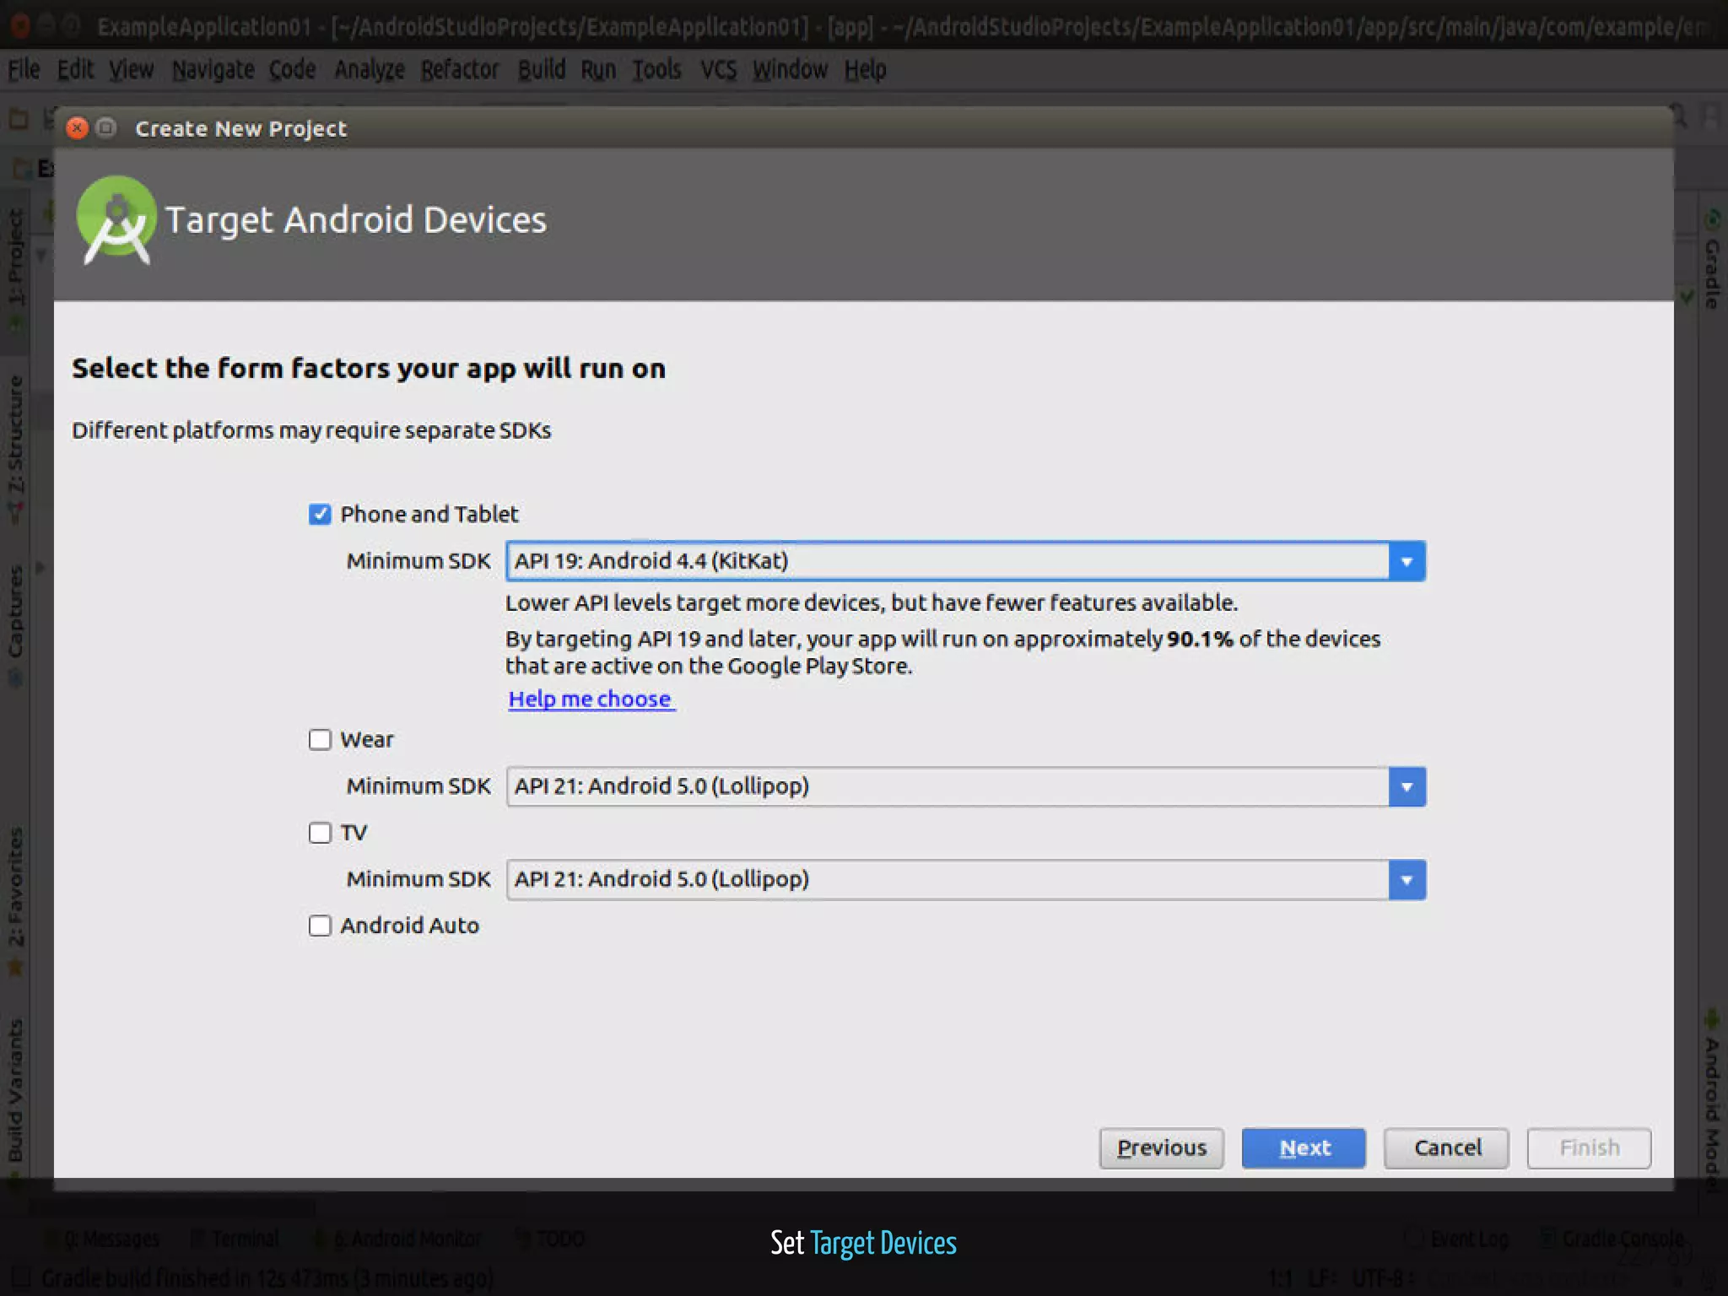Click the Next button
Image resolution: width=1728 pixels, height=1296 pixels.
[1304, 1147]
